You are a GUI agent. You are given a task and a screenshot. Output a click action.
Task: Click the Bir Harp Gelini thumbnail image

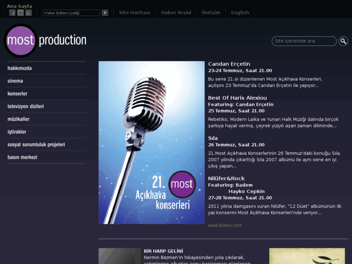click(120, 256)
